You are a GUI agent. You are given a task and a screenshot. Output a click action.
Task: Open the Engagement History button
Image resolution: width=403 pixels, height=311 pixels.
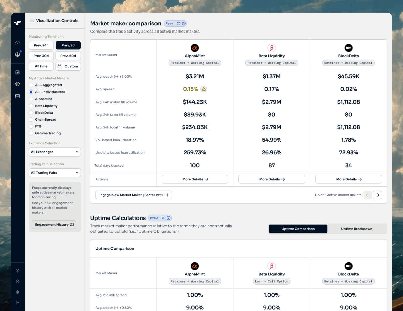coord(54,225)
